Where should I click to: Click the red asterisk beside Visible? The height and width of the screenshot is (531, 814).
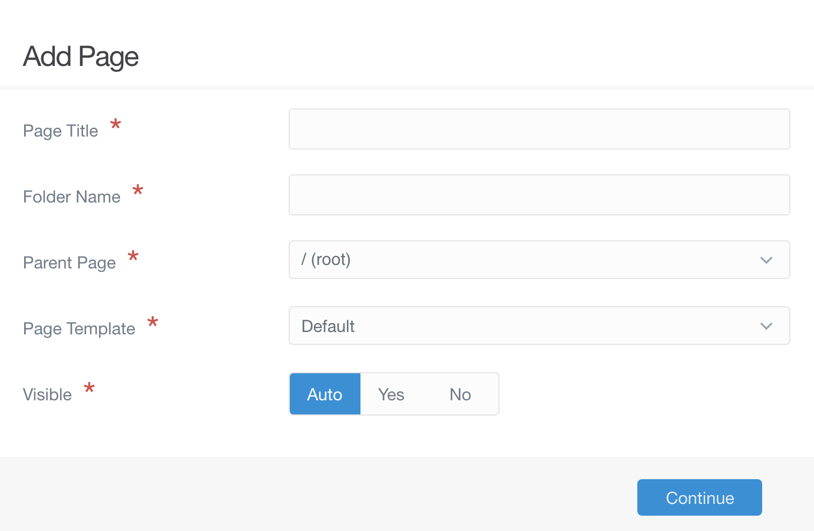click(90, 389)
